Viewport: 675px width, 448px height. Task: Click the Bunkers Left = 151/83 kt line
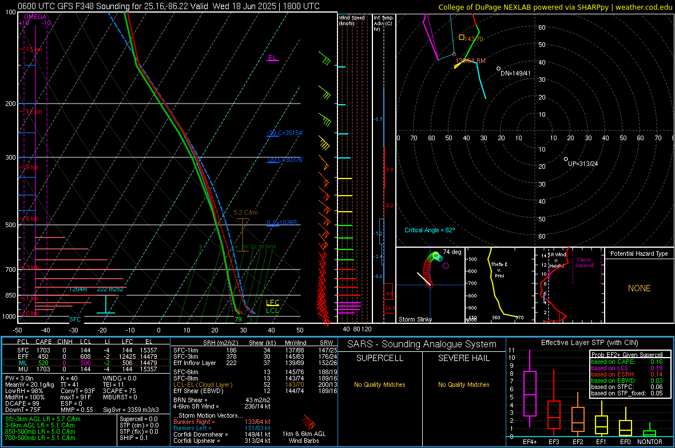(x=222, y=428)
